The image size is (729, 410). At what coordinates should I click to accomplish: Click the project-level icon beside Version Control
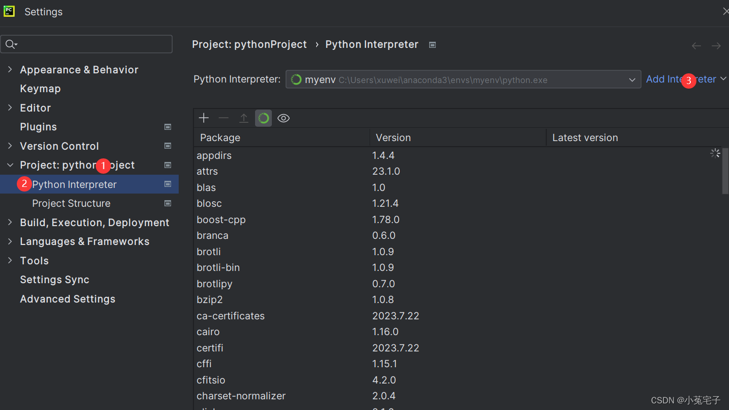tap(168, 146)
